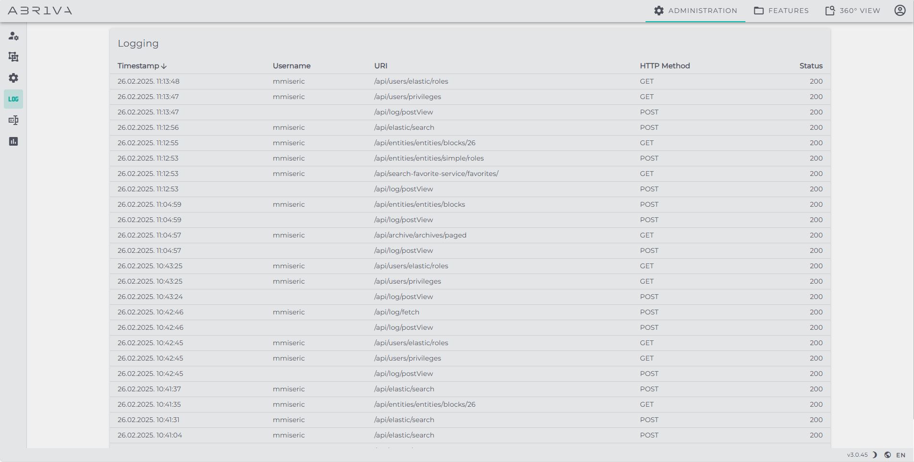Open the form field editor sidebar icon
The height and width of the screenshot is (462, 914).
13,120
